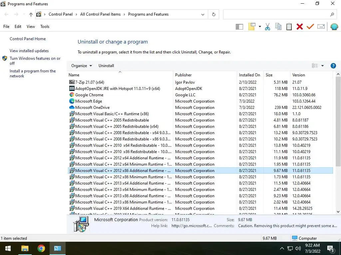Expand chevron after Control Panel breadcrumb

76,15
